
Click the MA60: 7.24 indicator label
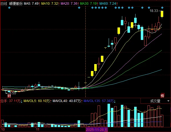109,4
